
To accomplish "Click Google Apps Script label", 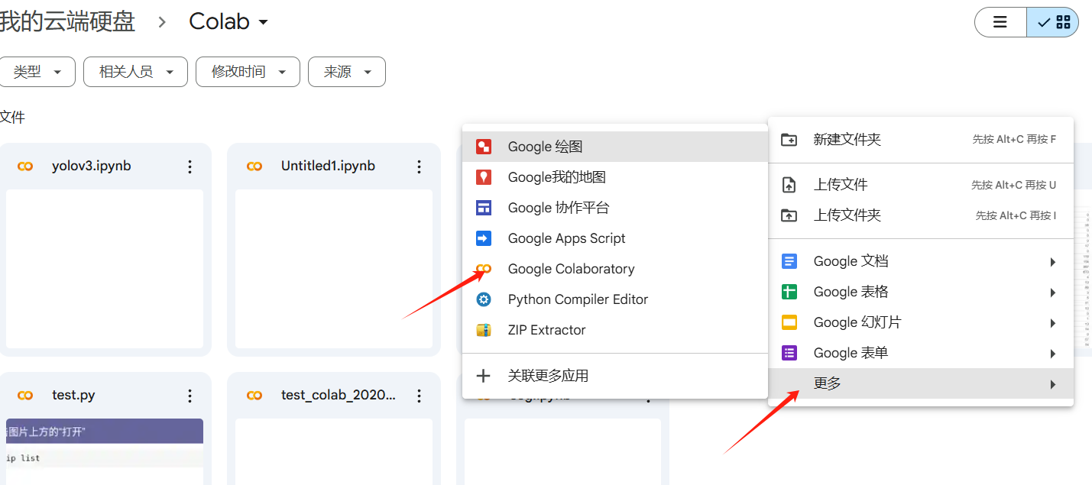I will (x=567, y=238).
